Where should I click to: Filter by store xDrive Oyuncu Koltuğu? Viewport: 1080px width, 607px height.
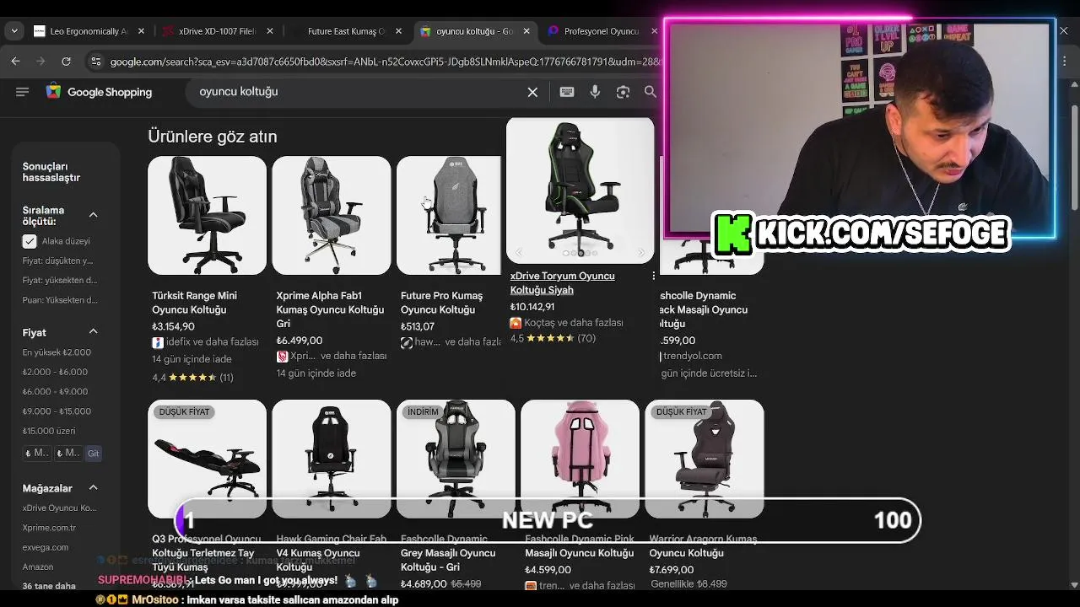pyautogui.click(x=59, y=508)
